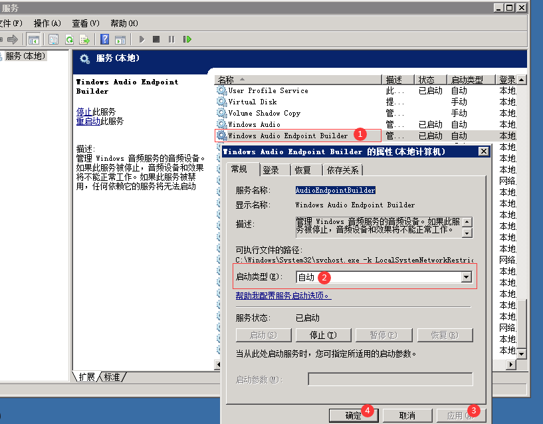Open the 查看(V) menu
The image size is (543, 424).
point(86,23)
